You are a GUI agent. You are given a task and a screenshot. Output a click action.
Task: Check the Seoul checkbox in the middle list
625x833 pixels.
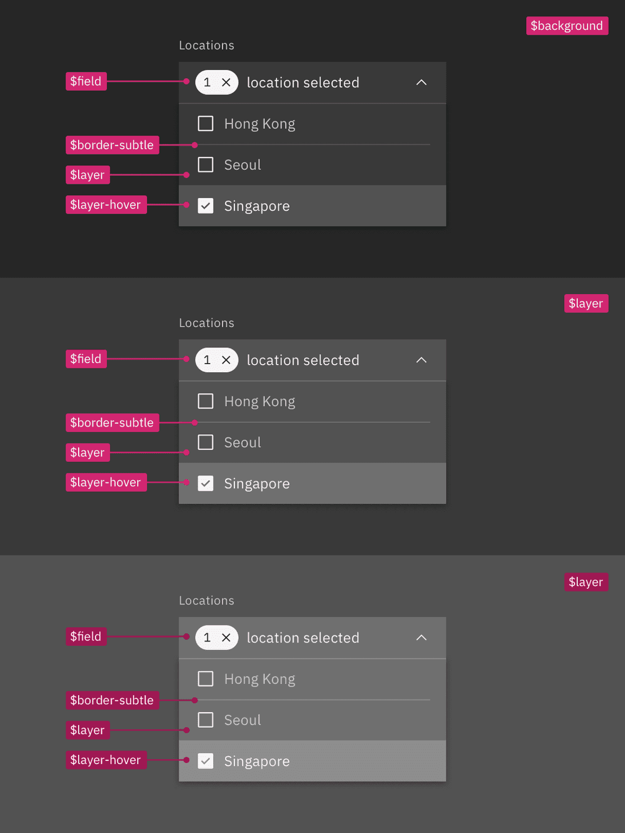(x=206, y=442)
